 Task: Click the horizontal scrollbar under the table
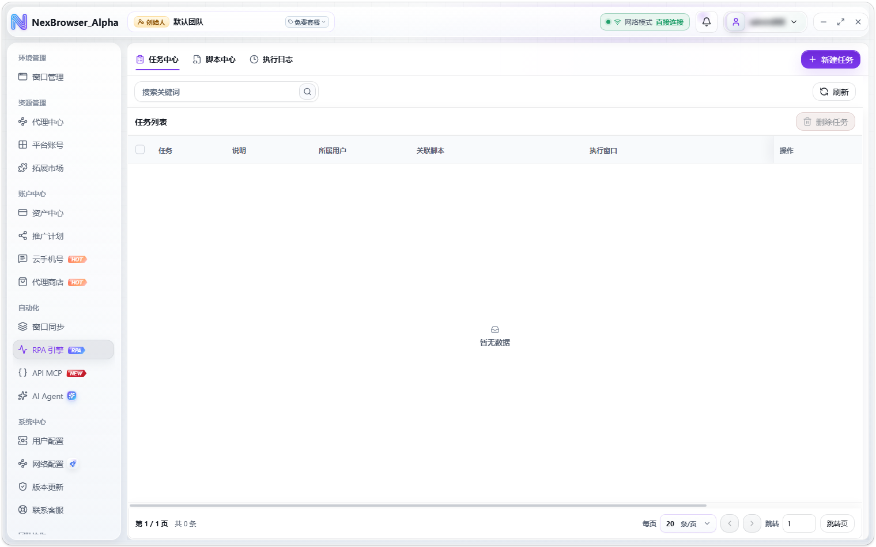(x=418, y=506)
